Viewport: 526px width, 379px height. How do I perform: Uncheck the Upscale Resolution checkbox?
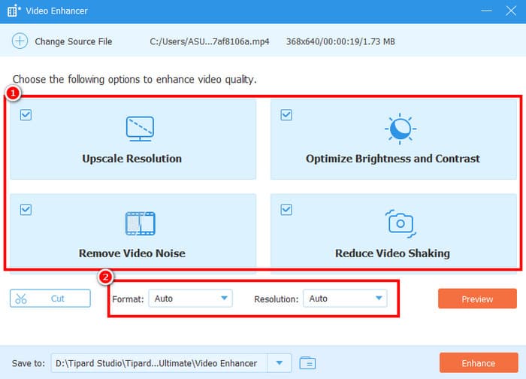[x=26, y=115]
